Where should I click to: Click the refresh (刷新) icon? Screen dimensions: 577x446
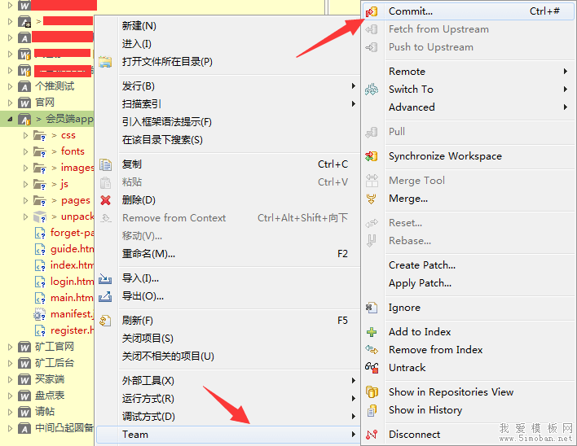pos(105,321)
